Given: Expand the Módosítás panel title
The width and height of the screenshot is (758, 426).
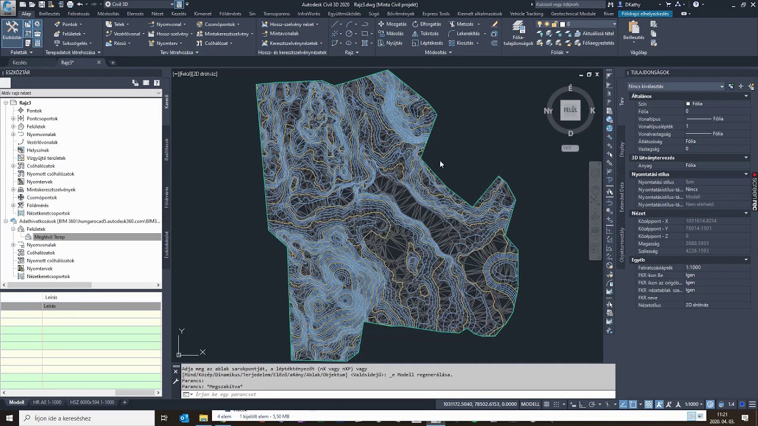Looking at the screenshot, I should click(x=438, y=53).
